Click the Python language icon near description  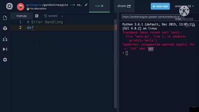point(28,9)
